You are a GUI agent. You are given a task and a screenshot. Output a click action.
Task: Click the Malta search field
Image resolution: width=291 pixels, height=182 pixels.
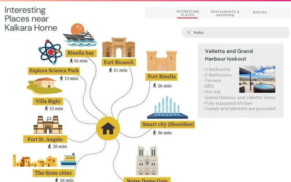(236, 33)
